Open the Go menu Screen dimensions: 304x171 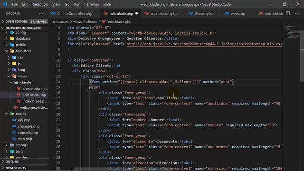pos(67,4)
